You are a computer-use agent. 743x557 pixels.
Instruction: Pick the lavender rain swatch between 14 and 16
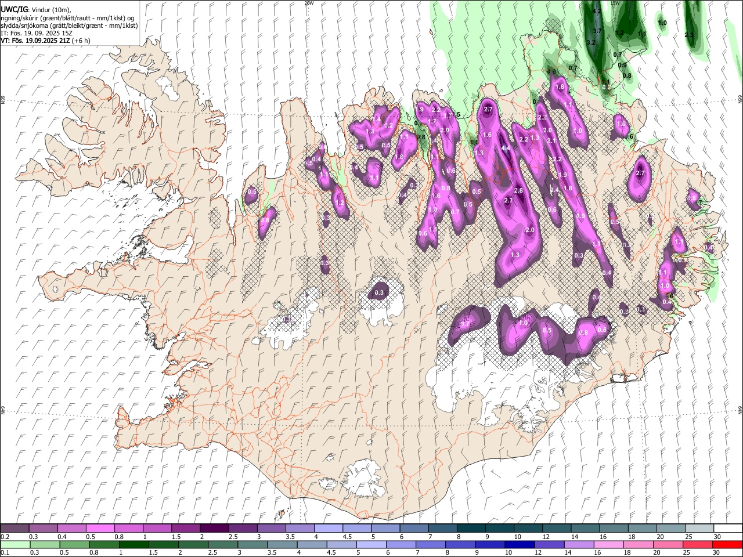[x=580, y=544]
